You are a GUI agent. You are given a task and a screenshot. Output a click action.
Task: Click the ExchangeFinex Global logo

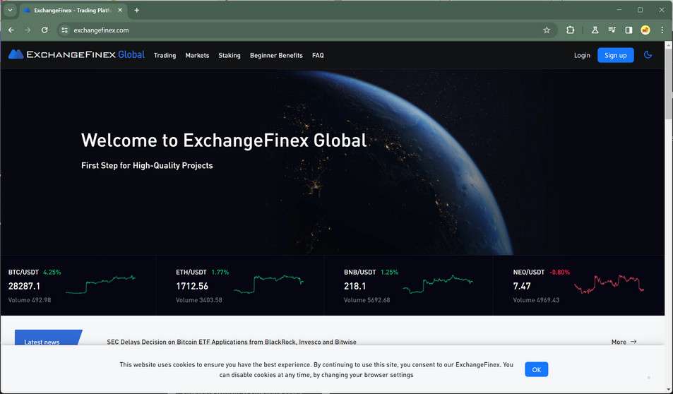click(76, 55)
